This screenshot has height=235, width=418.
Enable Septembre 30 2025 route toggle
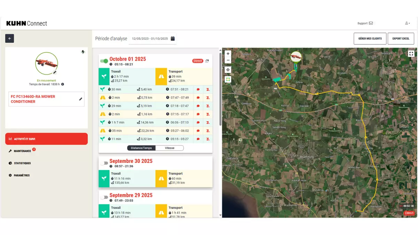pos(104,163)
